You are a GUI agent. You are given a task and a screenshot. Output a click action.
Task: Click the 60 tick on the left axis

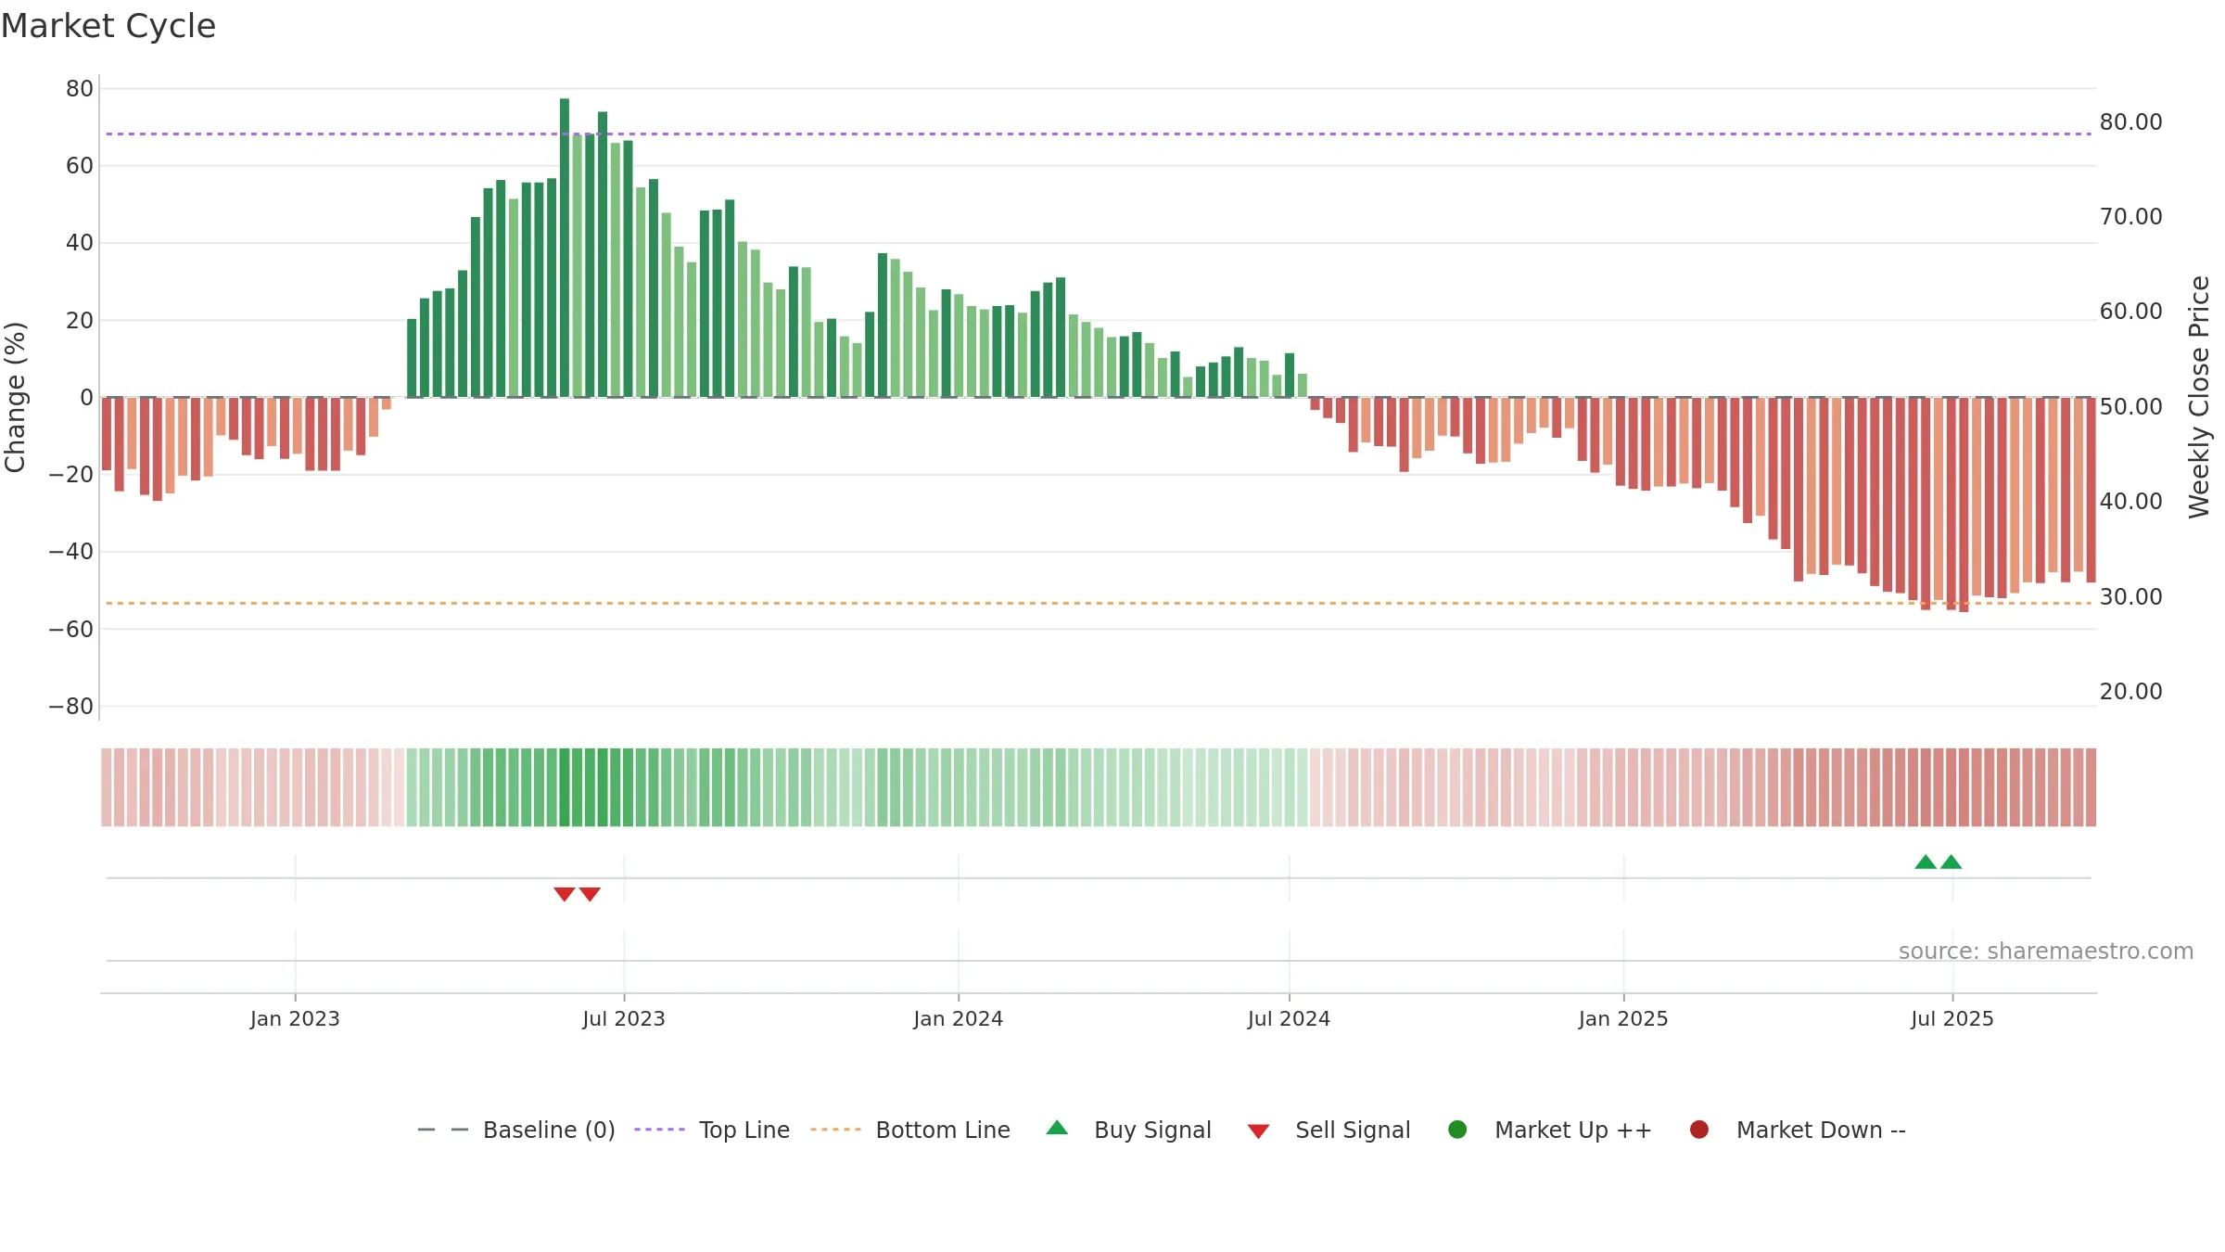pyautogui.click(x=80, y=165)
